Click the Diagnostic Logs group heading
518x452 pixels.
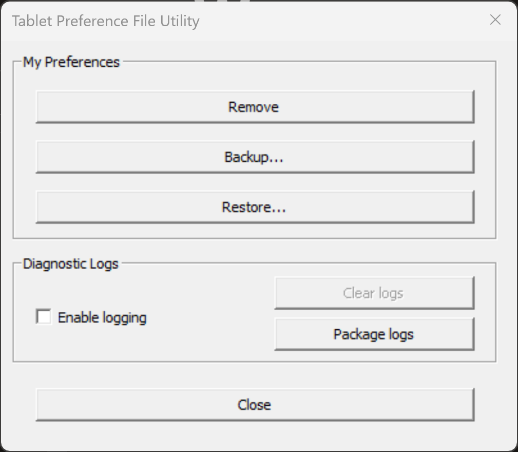coord(71,264)
